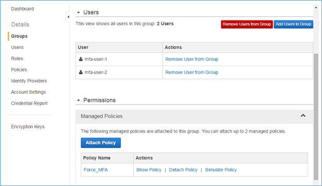Open Dashboard in the sidebar
322x186 pixels.
23,9
